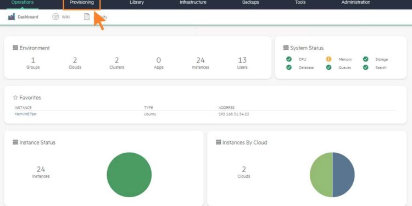Open the MattVMETest favorite instance link
The image size is (412, 206).
pos(25,114)
